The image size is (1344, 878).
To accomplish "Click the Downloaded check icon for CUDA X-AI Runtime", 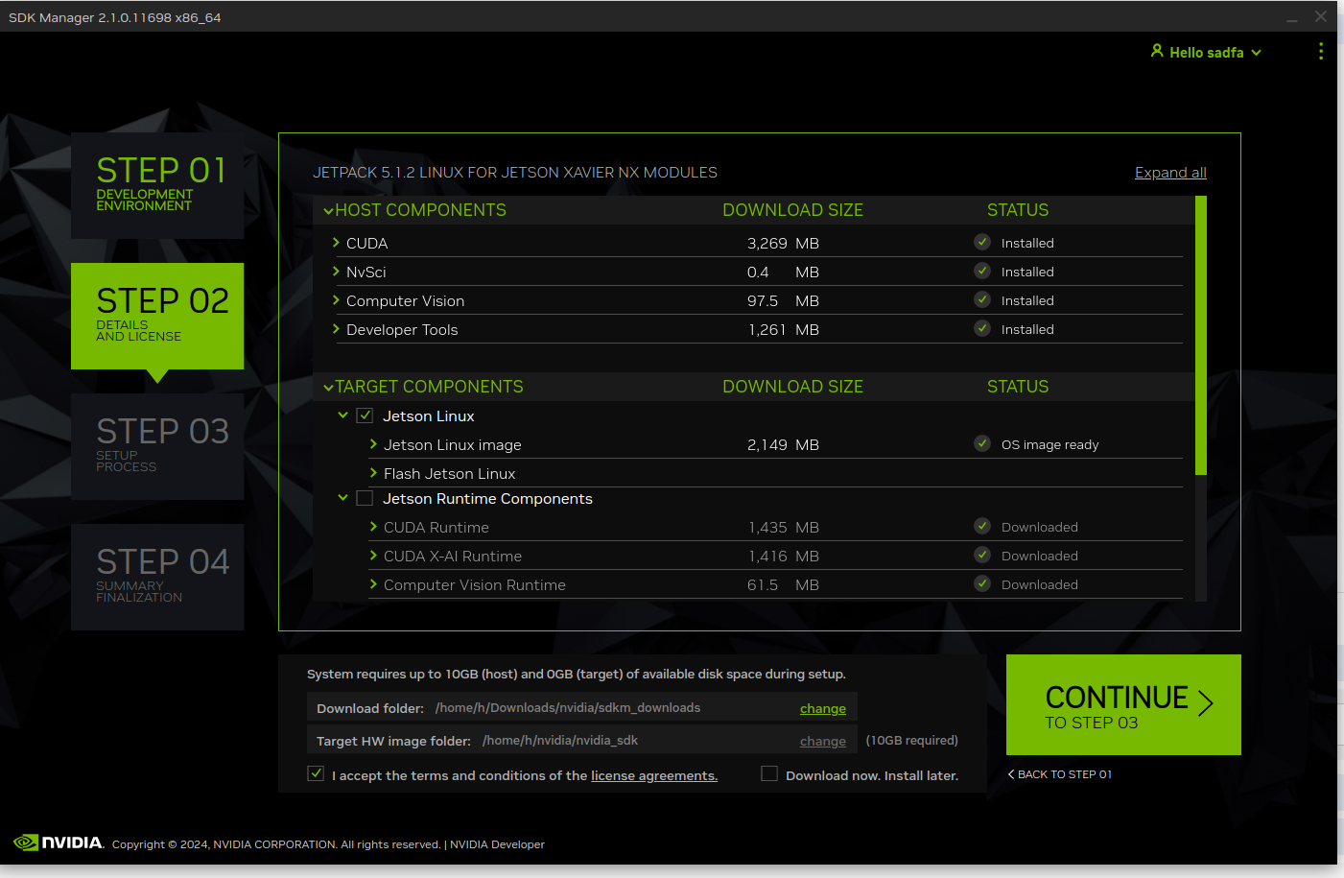I will (982, 555).
